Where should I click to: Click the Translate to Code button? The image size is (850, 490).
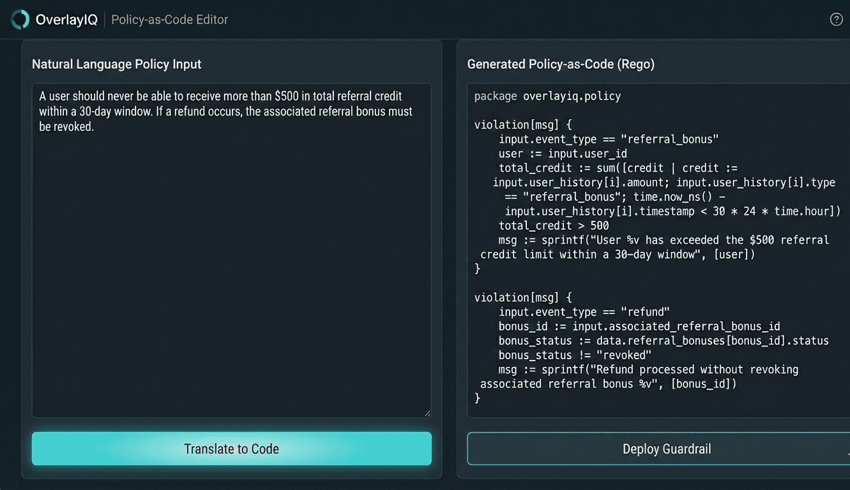pos(231,449)
